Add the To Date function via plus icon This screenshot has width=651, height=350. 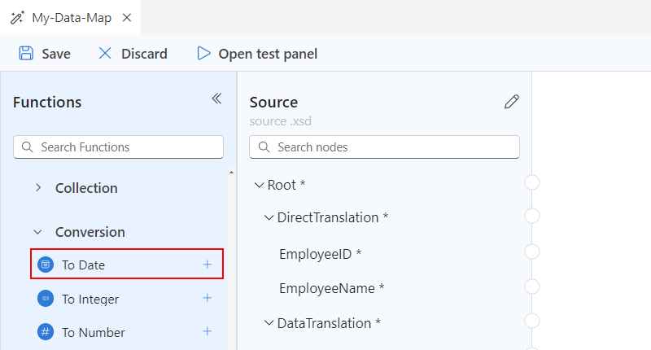click(208, 265)
